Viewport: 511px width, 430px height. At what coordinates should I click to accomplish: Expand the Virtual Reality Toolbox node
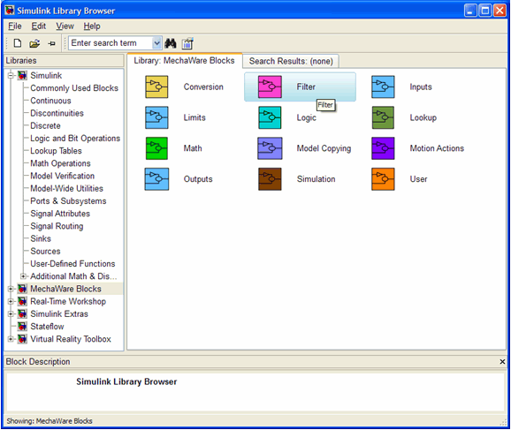coord(11,339)
